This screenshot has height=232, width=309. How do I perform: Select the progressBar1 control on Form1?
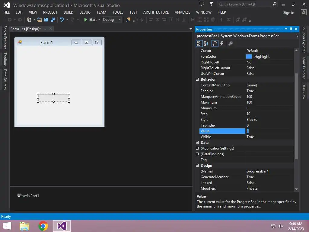[53, 98]
